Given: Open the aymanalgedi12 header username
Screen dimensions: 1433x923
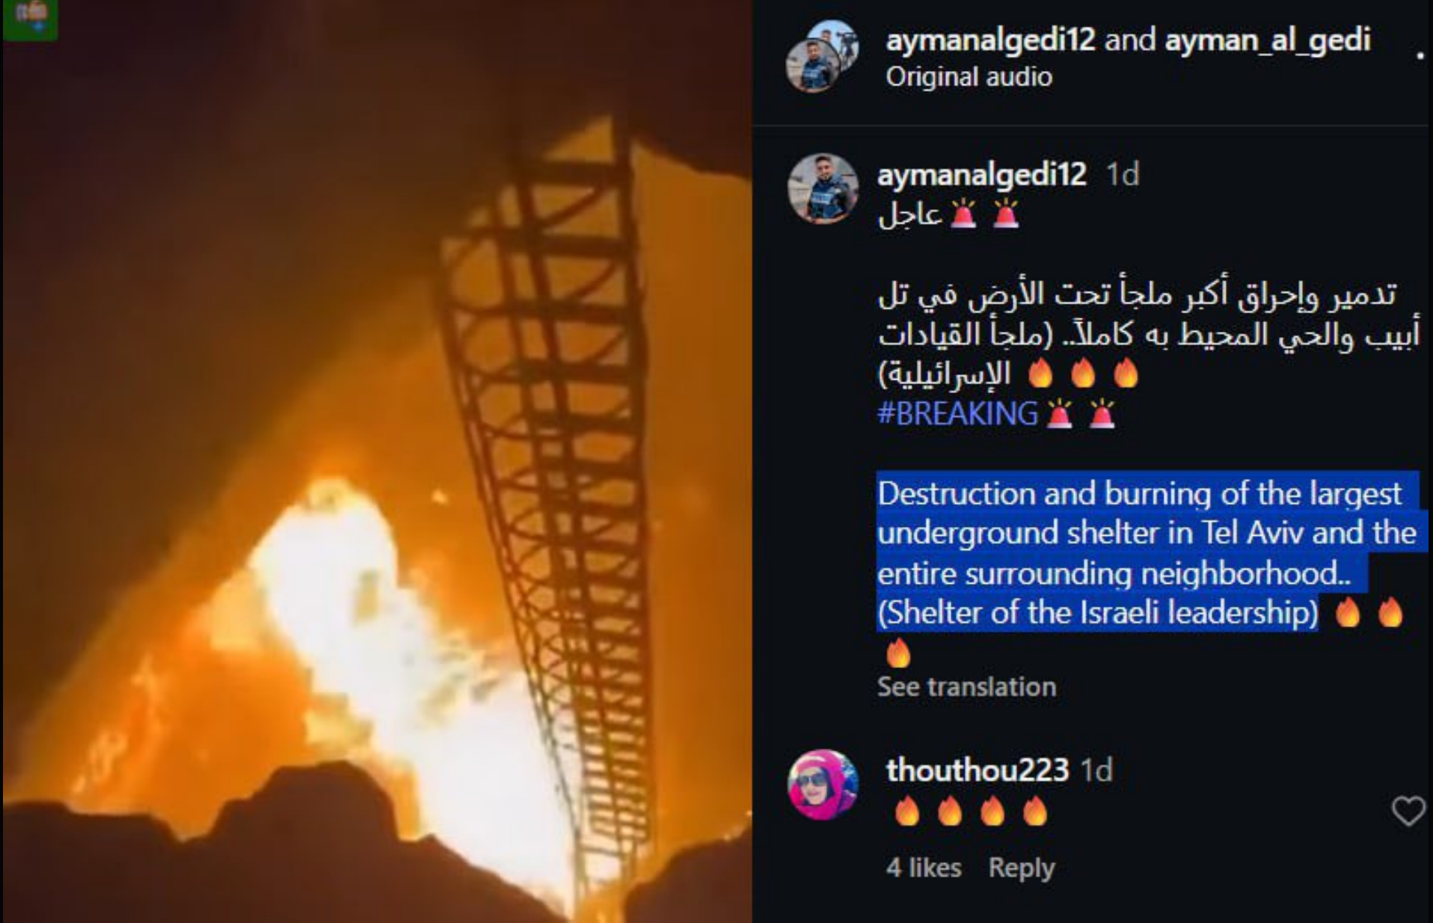Looking at the screenshot, I should pos(990,39).
